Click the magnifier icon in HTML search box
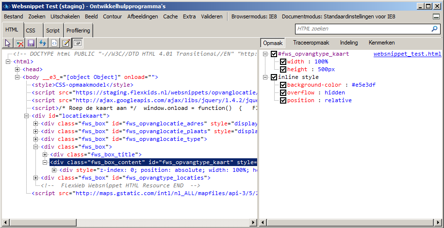 point(434,29)
